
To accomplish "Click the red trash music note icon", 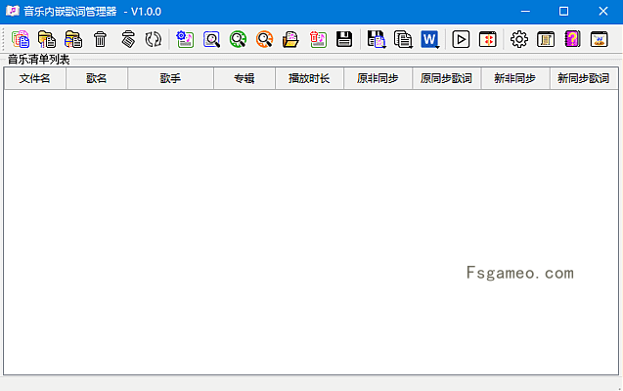I will [x=318, y=39].
